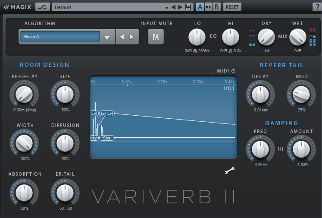Click the -3.0dB damping amount value
322x218 pixels.
pyautogui.click(x=302, y=165)
